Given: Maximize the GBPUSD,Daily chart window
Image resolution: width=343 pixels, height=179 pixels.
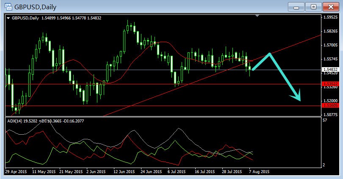Looking at the screenshot, I should coord(313,7).
